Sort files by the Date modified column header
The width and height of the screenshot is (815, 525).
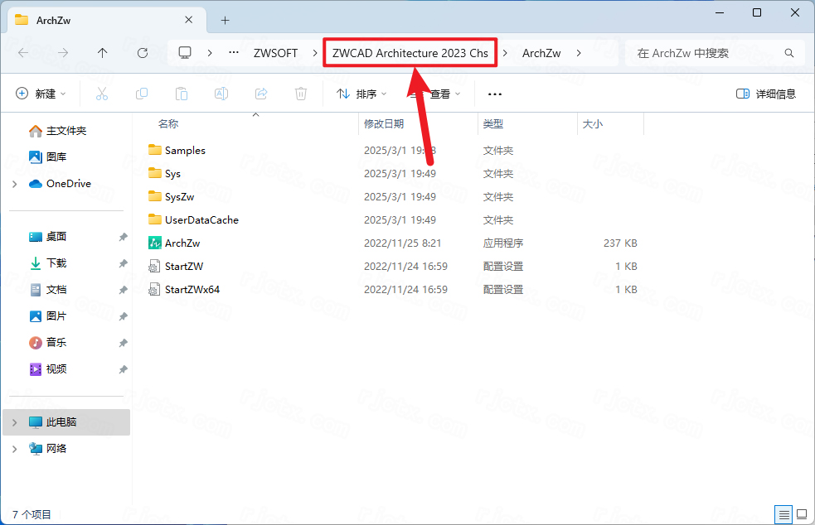(x=384, y=124)
